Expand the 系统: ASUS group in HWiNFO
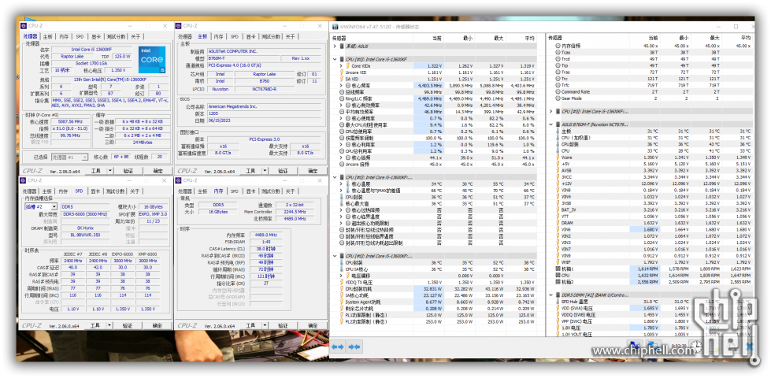 (x=335, y=46)
